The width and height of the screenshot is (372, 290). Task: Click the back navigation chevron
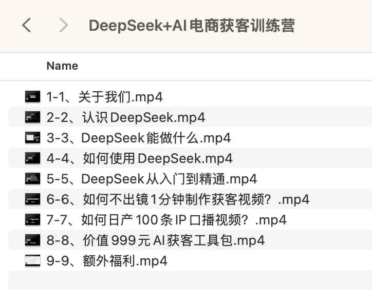coord(27,25)
